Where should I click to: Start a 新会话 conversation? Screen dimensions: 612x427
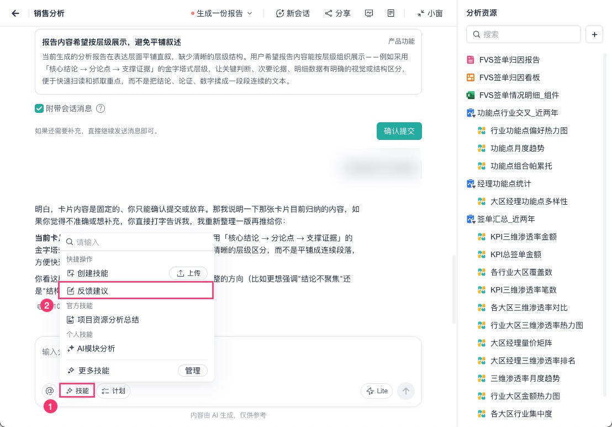click(293, 13)
